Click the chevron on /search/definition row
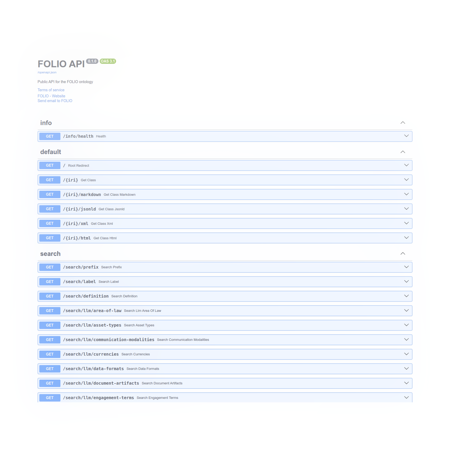Image resolution: width=449 pixels, height=449 pixels. (406, 296)
